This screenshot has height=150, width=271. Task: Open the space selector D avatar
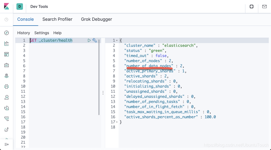20,6
